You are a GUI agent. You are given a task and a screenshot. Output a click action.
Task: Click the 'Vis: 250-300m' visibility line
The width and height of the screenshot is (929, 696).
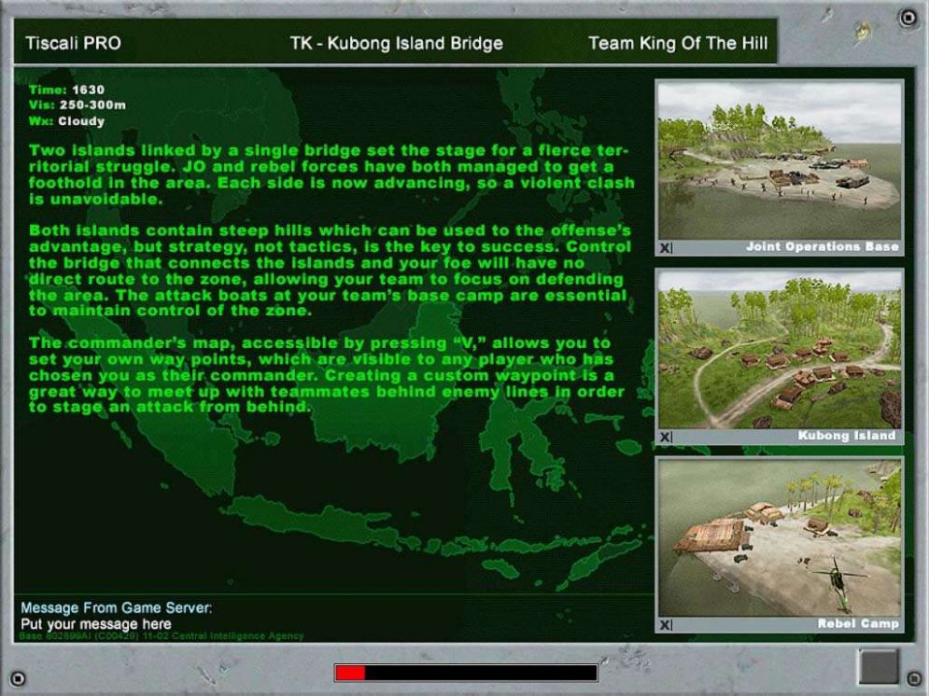[77, 105]
